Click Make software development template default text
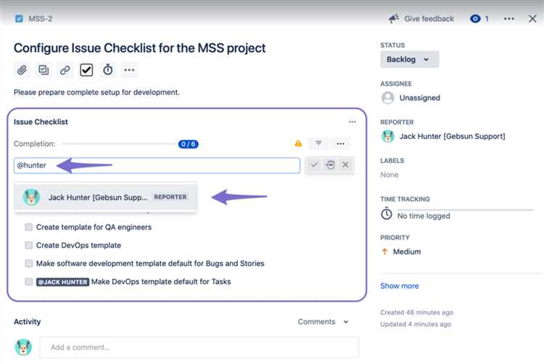Image resolution: width=544 pixels, height=364 pixels. coord(150,263)
